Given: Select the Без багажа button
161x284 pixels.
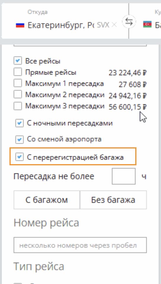Looking at the screenshot, I should point(113,200).
